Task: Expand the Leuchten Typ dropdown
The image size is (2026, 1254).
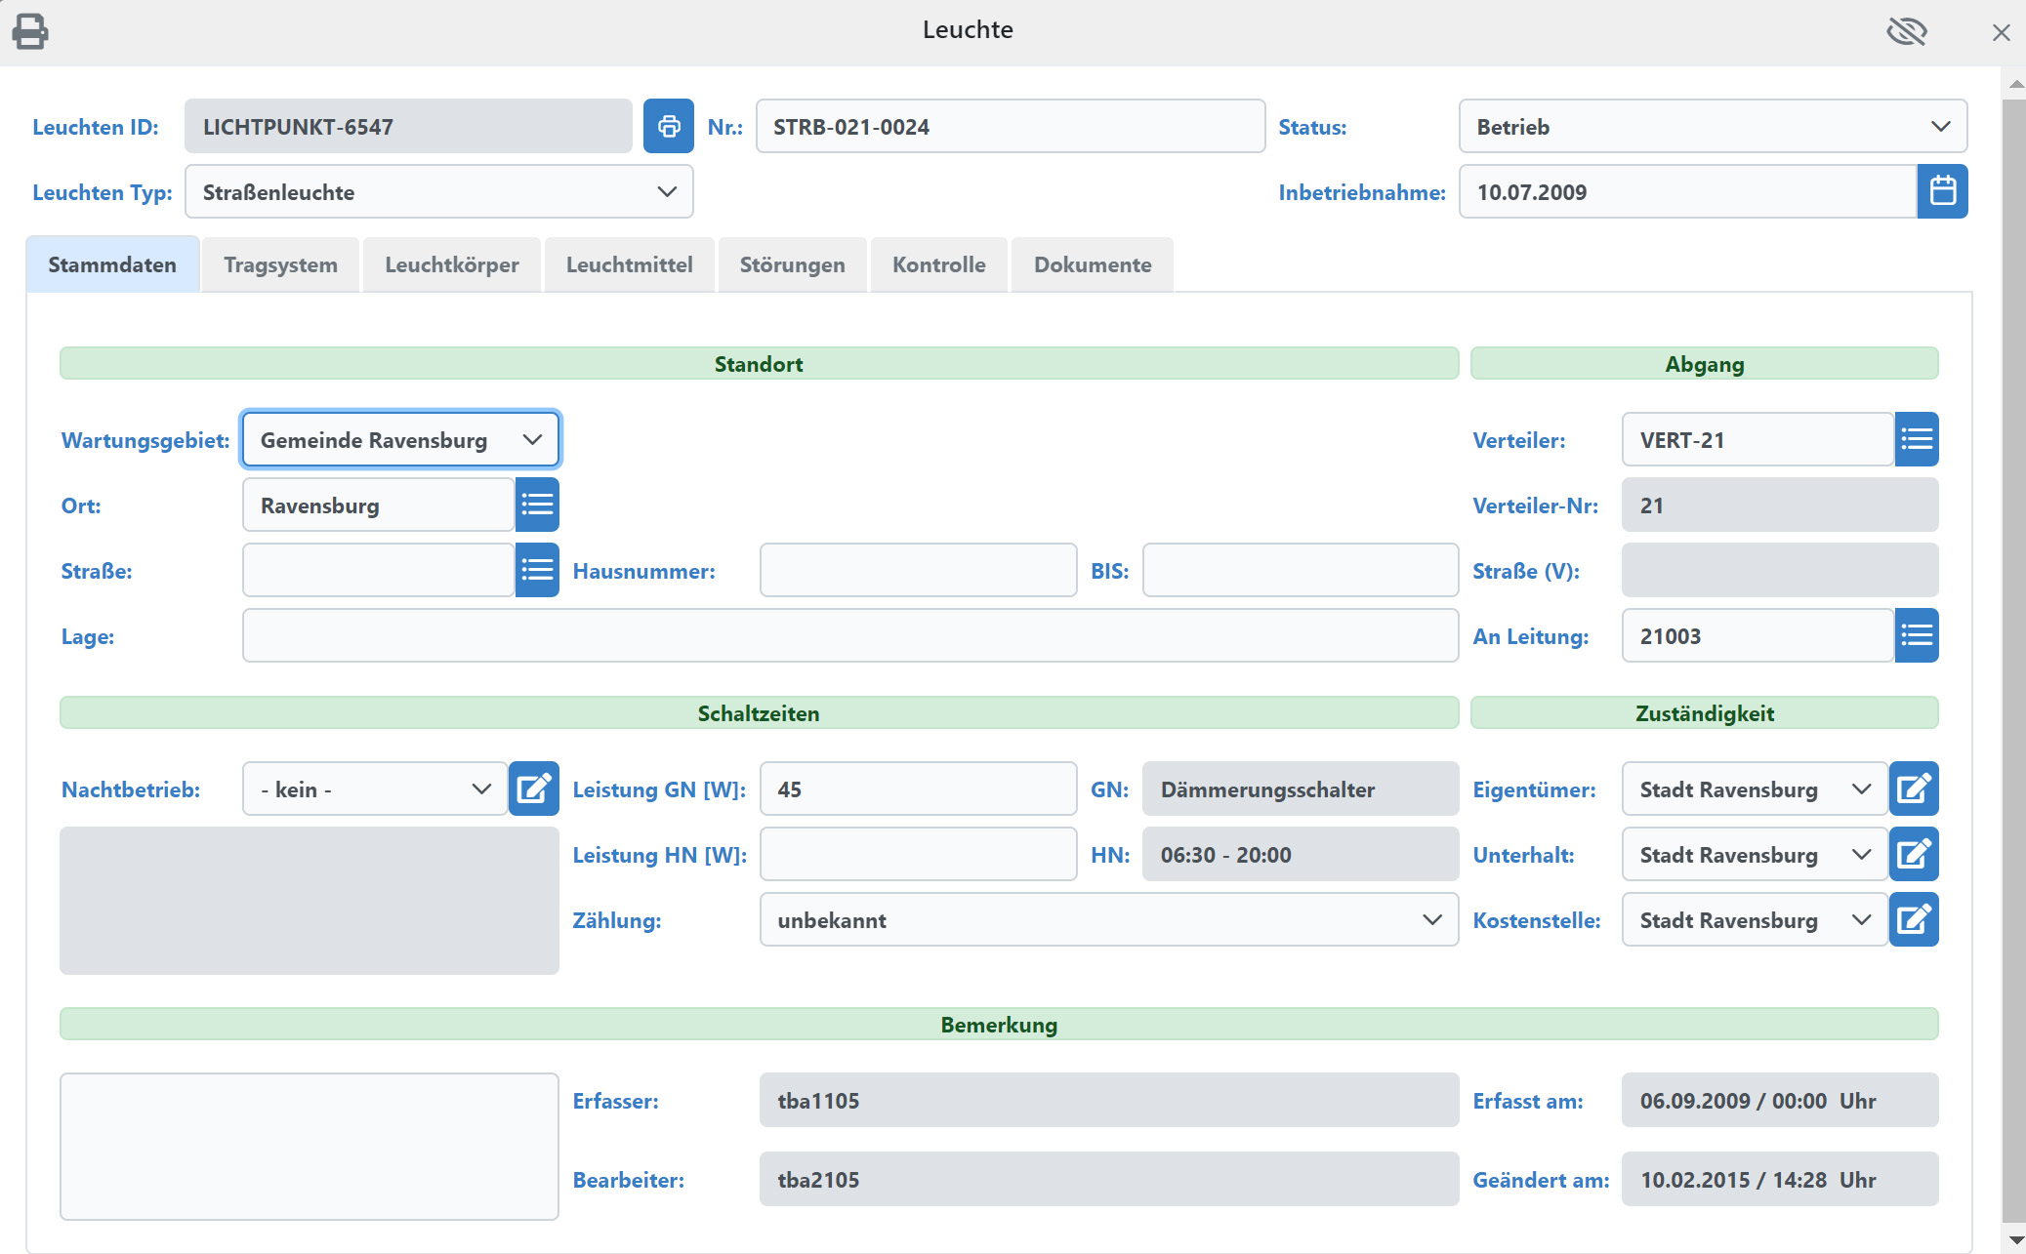Action: click(438, 191)
